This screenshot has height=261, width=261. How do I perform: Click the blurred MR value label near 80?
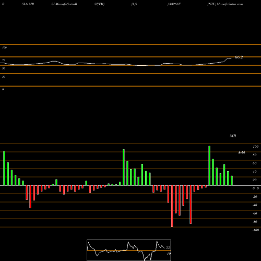click(242, 152)
